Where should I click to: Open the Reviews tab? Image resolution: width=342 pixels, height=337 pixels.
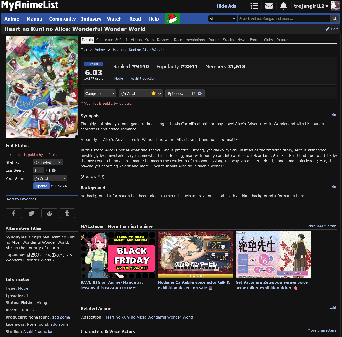coord(164,40)
